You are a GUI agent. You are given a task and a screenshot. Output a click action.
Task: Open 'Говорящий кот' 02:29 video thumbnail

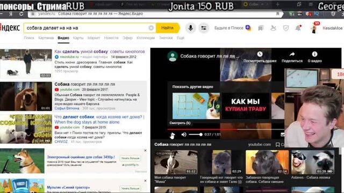221,162
